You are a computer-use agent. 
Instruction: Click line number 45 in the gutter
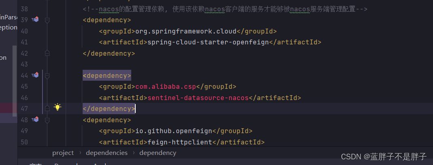(x=24, y=87)
